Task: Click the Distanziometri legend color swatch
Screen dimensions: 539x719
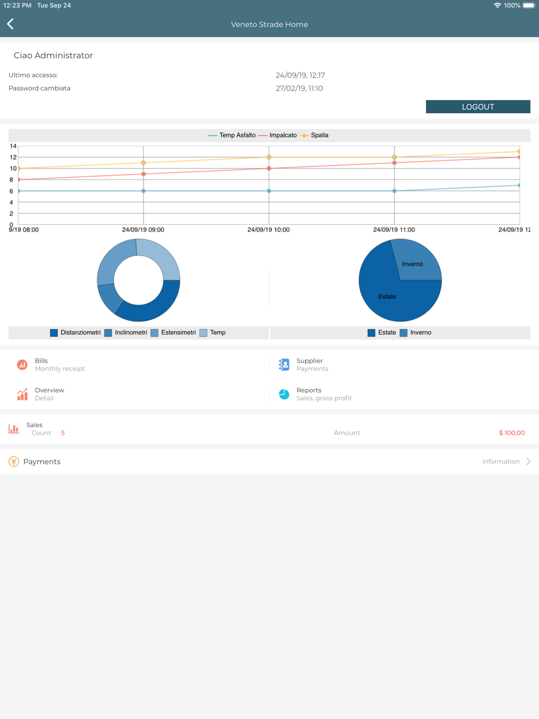Action: 54,333
